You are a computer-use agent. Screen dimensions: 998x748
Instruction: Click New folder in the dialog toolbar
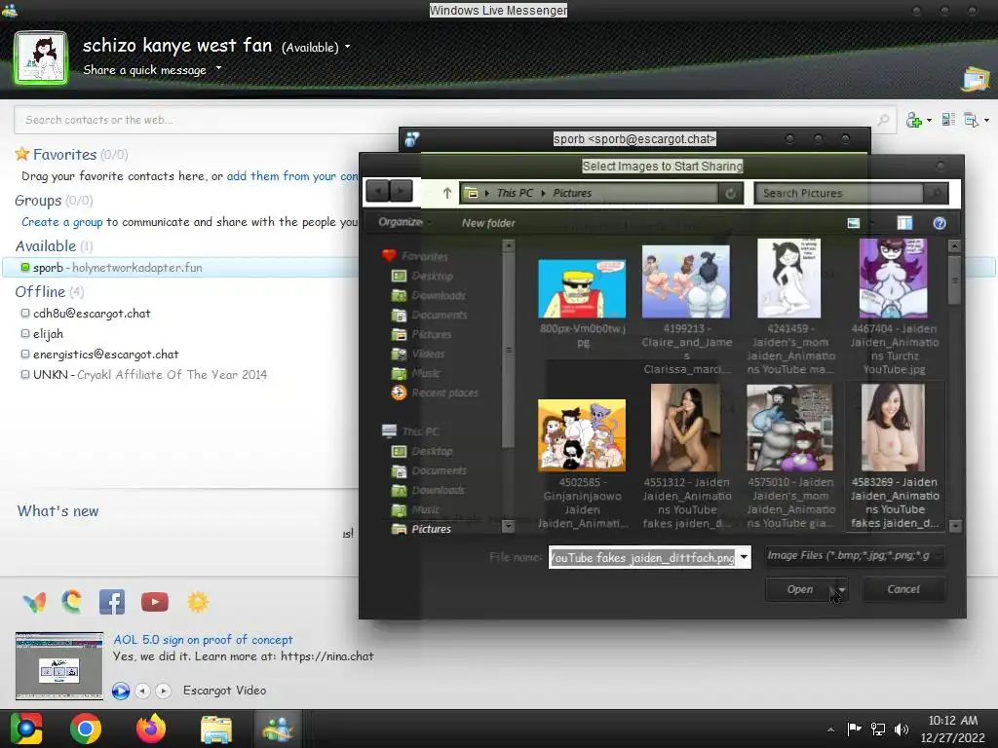pyautogui.click(x=488, y=223)
